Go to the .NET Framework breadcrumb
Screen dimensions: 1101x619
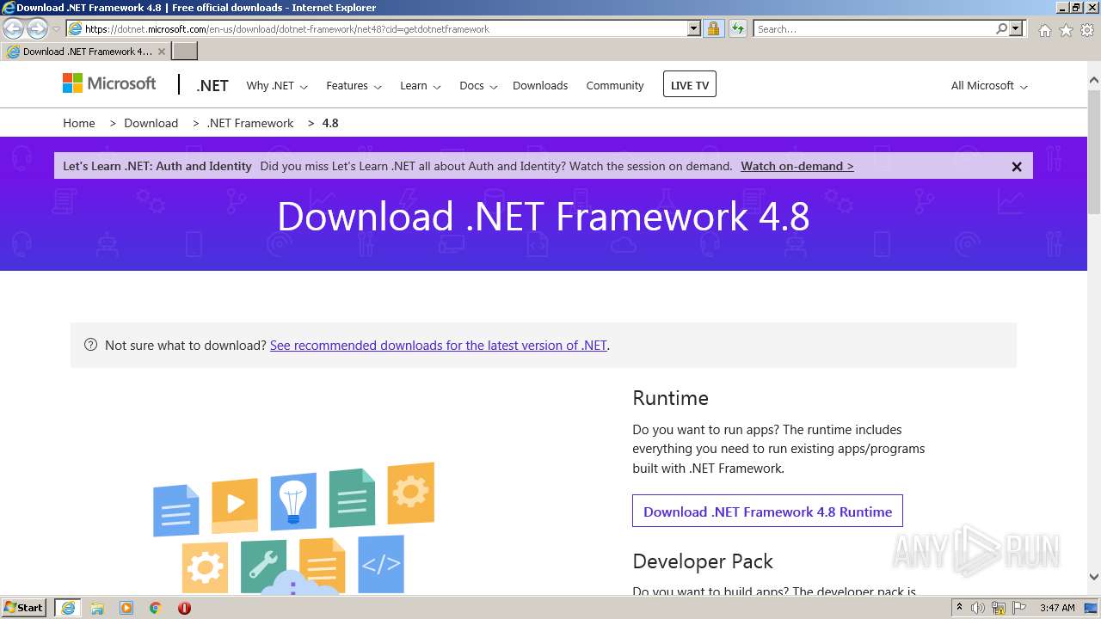coord(250,123)
